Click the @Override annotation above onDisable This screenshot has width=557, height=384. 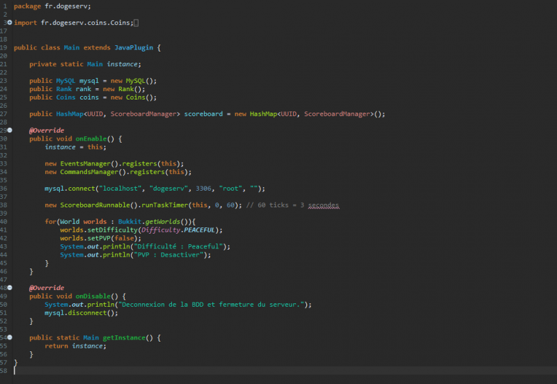coord(47,288)
